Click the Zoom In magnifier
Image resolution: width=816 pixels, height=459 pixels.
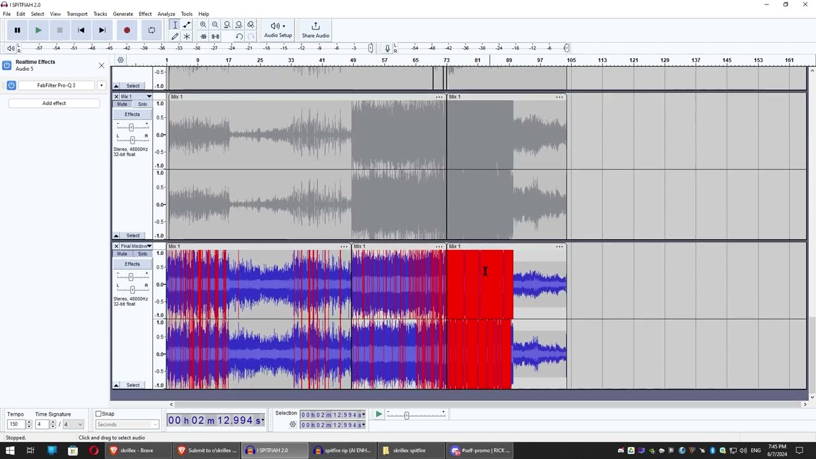click(x=203, y=25)
